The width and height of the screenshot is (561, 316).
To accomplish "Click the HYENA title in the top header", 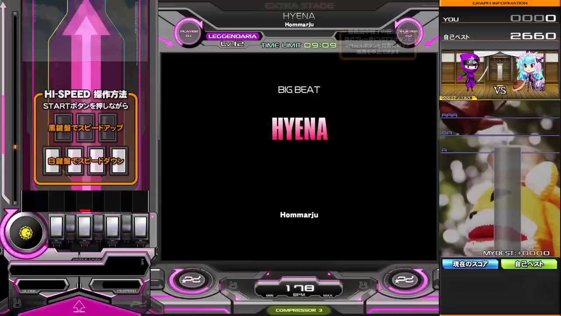I will (x=299, y=16).
